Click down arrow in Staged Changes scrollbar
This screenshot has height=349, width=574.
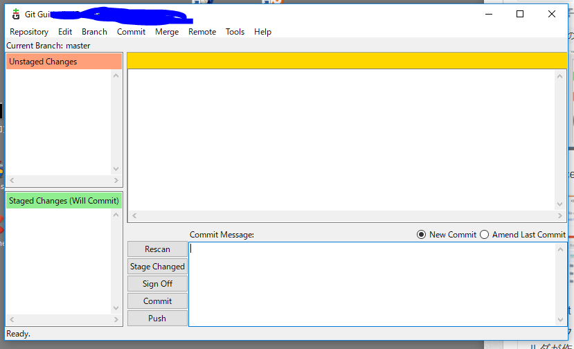tap(116, 308)
